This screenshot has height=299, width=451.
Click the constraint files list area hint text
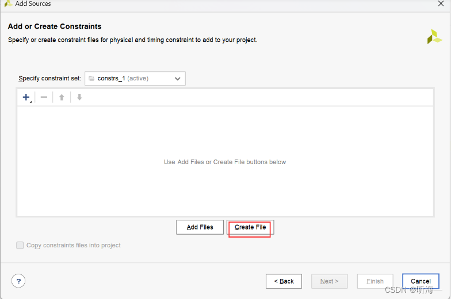pyautogui.click(x=225, y=162)
